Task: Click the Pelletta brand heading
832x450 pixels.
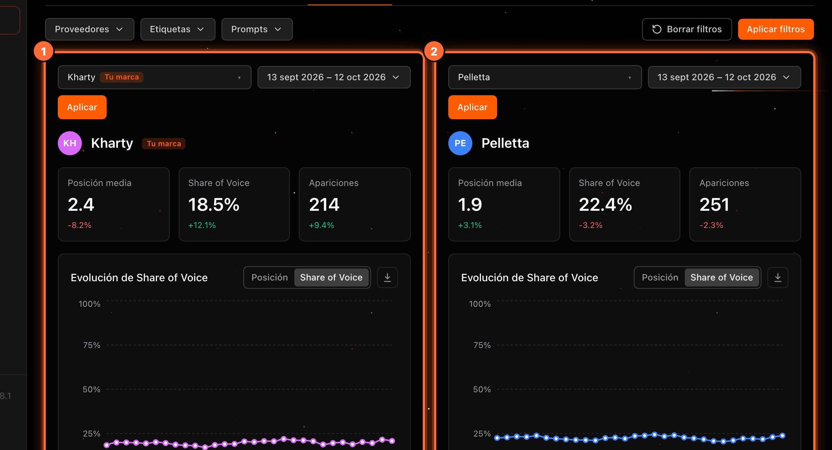Action: (x=505, y=143)
